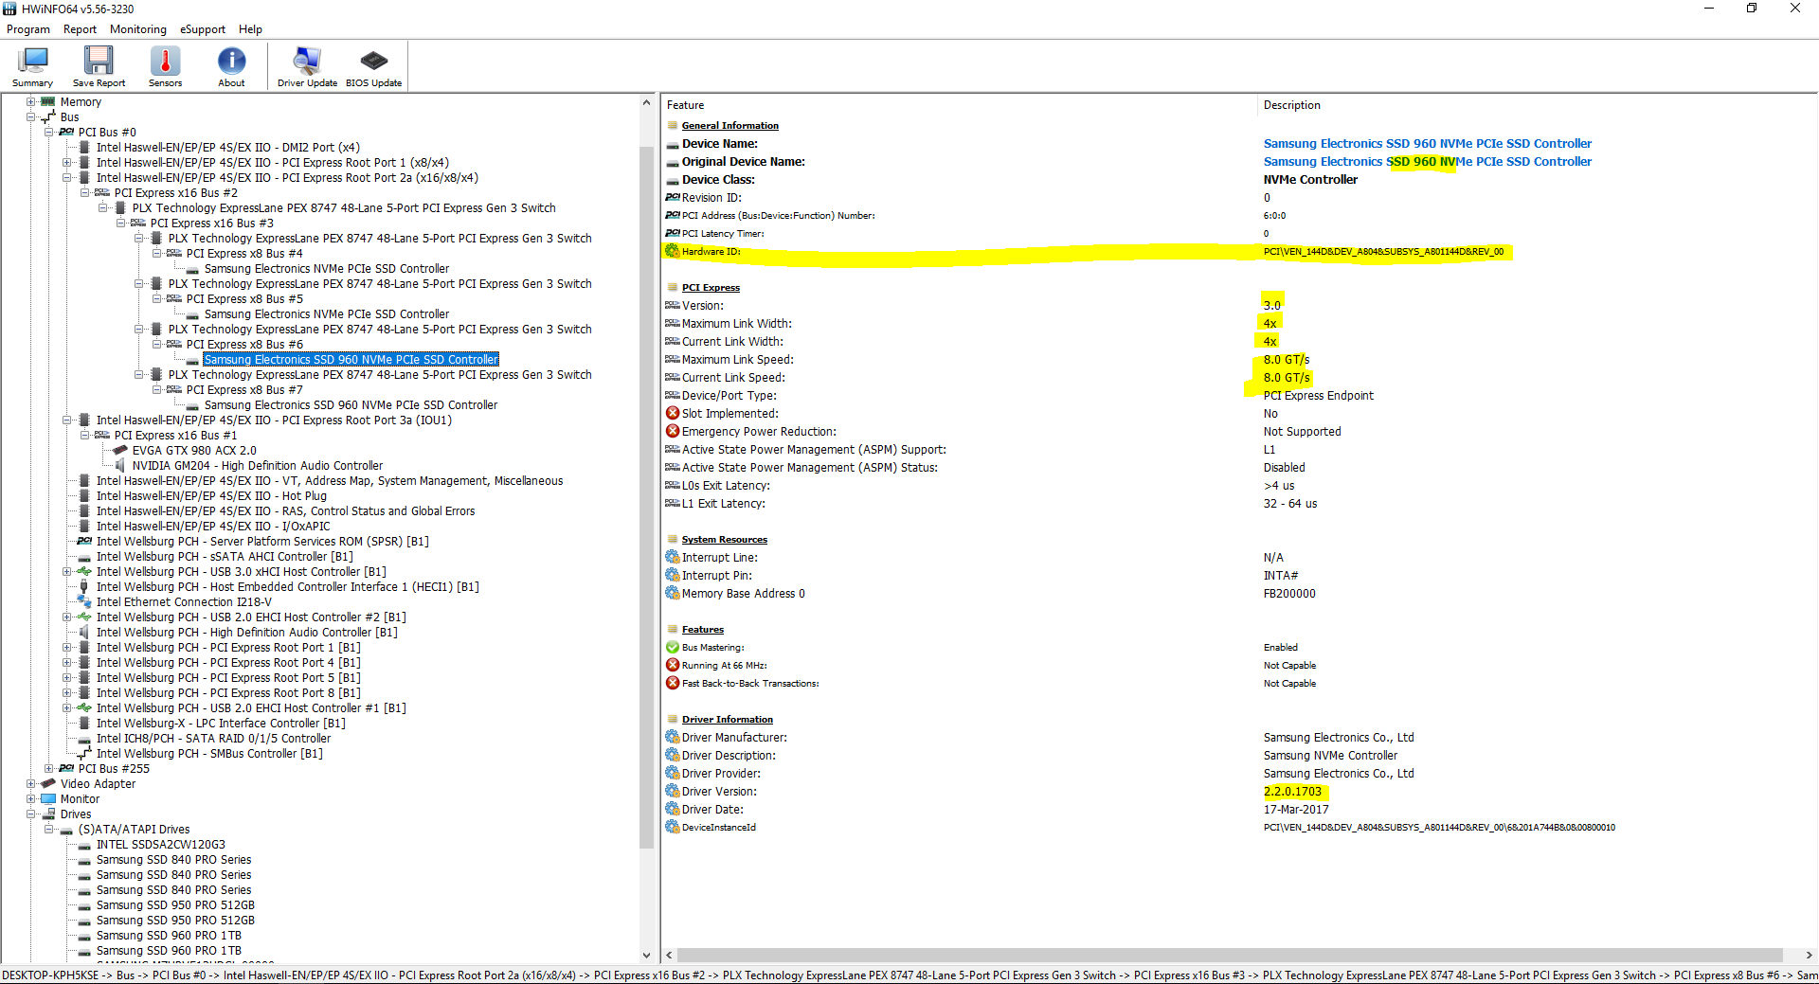Click the Revision ID PCI icon
This screenshot has width=1819, height=984.
click(x=673, y=197)
